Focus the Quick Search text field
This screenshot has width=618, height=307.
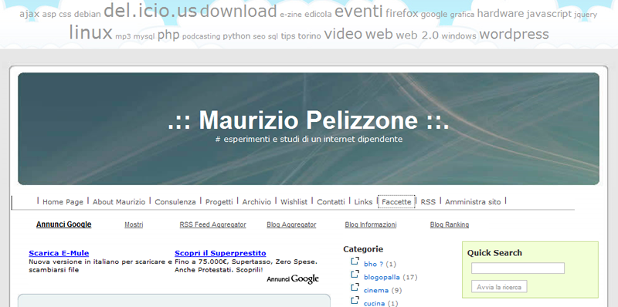[x=518, y=268]
